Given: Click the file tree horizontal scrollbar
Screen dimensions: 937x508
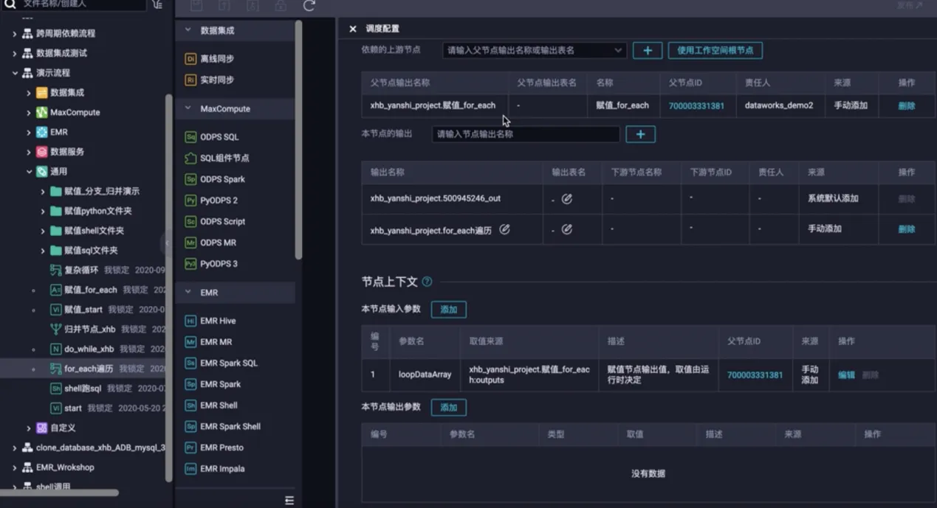Looking at the screenshot, I should click(59, 493).
